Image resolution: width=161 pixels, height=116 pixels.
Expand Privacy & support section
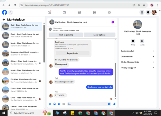pyautogui.click(x=137, y=68)
